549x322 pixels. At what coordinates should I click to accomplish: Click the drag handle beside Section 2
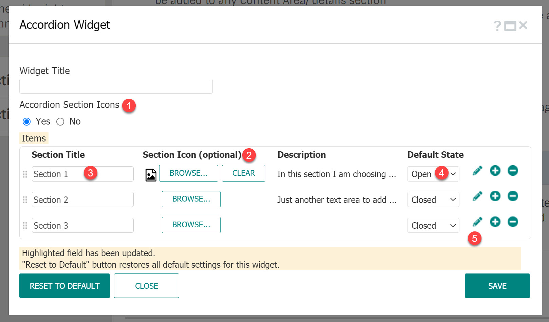(x=24, y=200)
